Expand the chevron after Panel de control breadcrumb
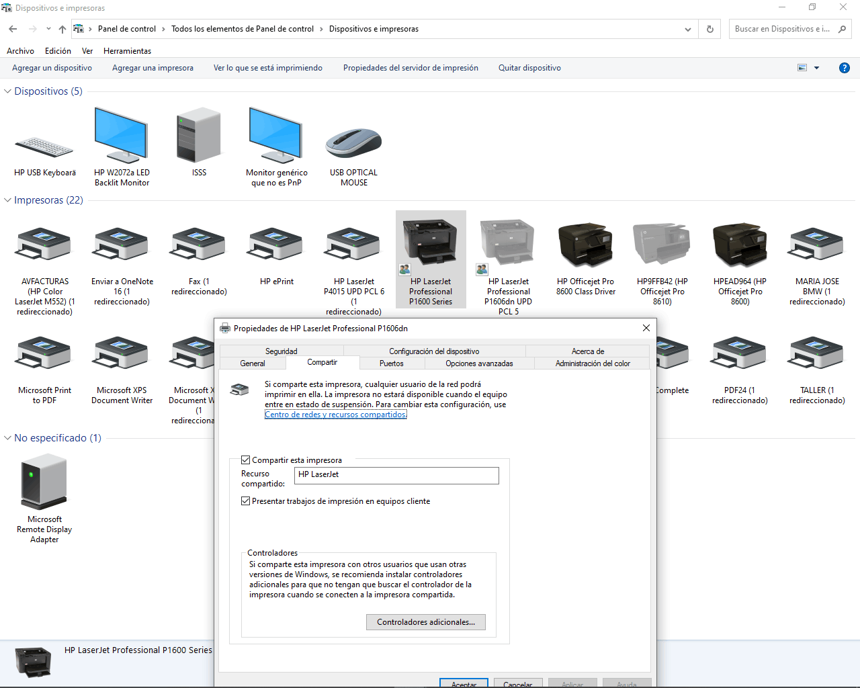This screenshot has height=688, width=860. point(163,29)
